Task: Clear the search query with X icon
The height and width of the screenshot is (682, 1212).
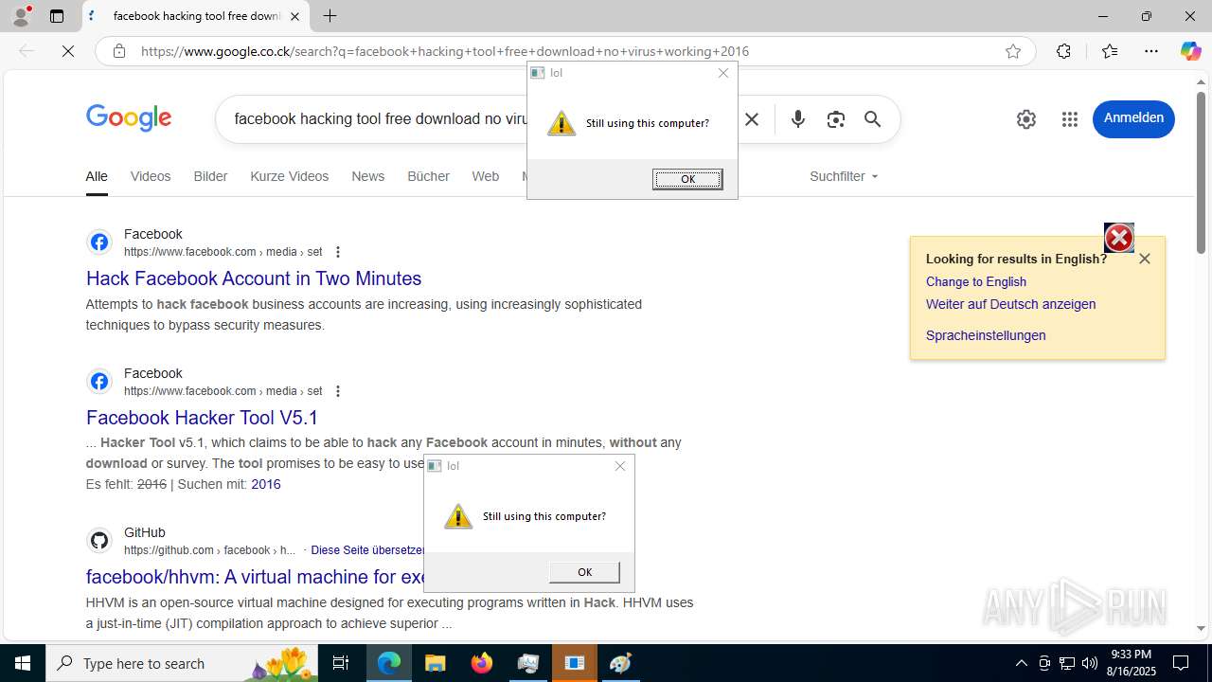Action: click(x=752, y=119)
